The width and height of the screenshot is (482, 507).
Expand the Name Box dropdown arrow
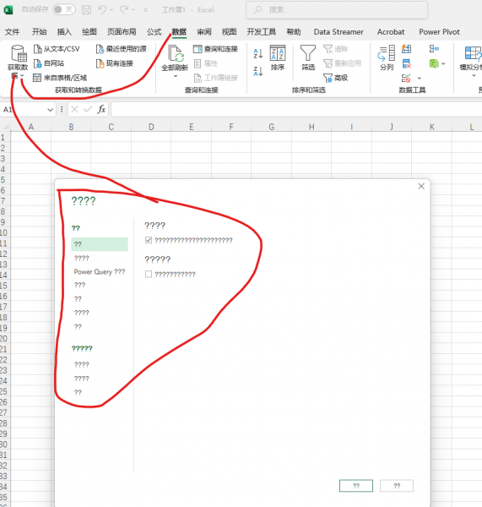[50, 110]
